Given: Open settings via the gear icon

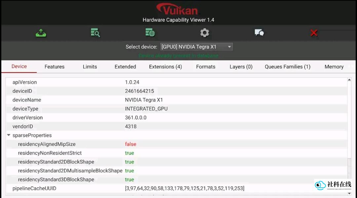Looking at the screenshot, I should (205, 33).
